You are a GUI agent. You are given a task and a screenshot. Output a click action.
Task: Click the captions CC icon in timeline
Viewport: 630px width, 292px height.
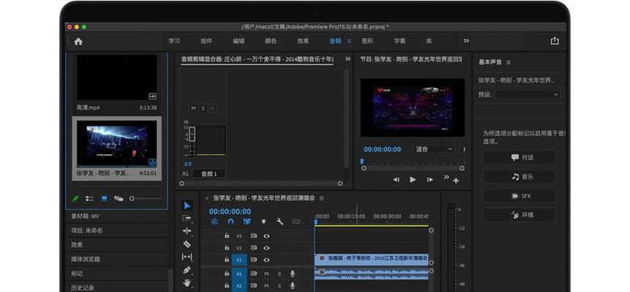[x=296, y=221]
